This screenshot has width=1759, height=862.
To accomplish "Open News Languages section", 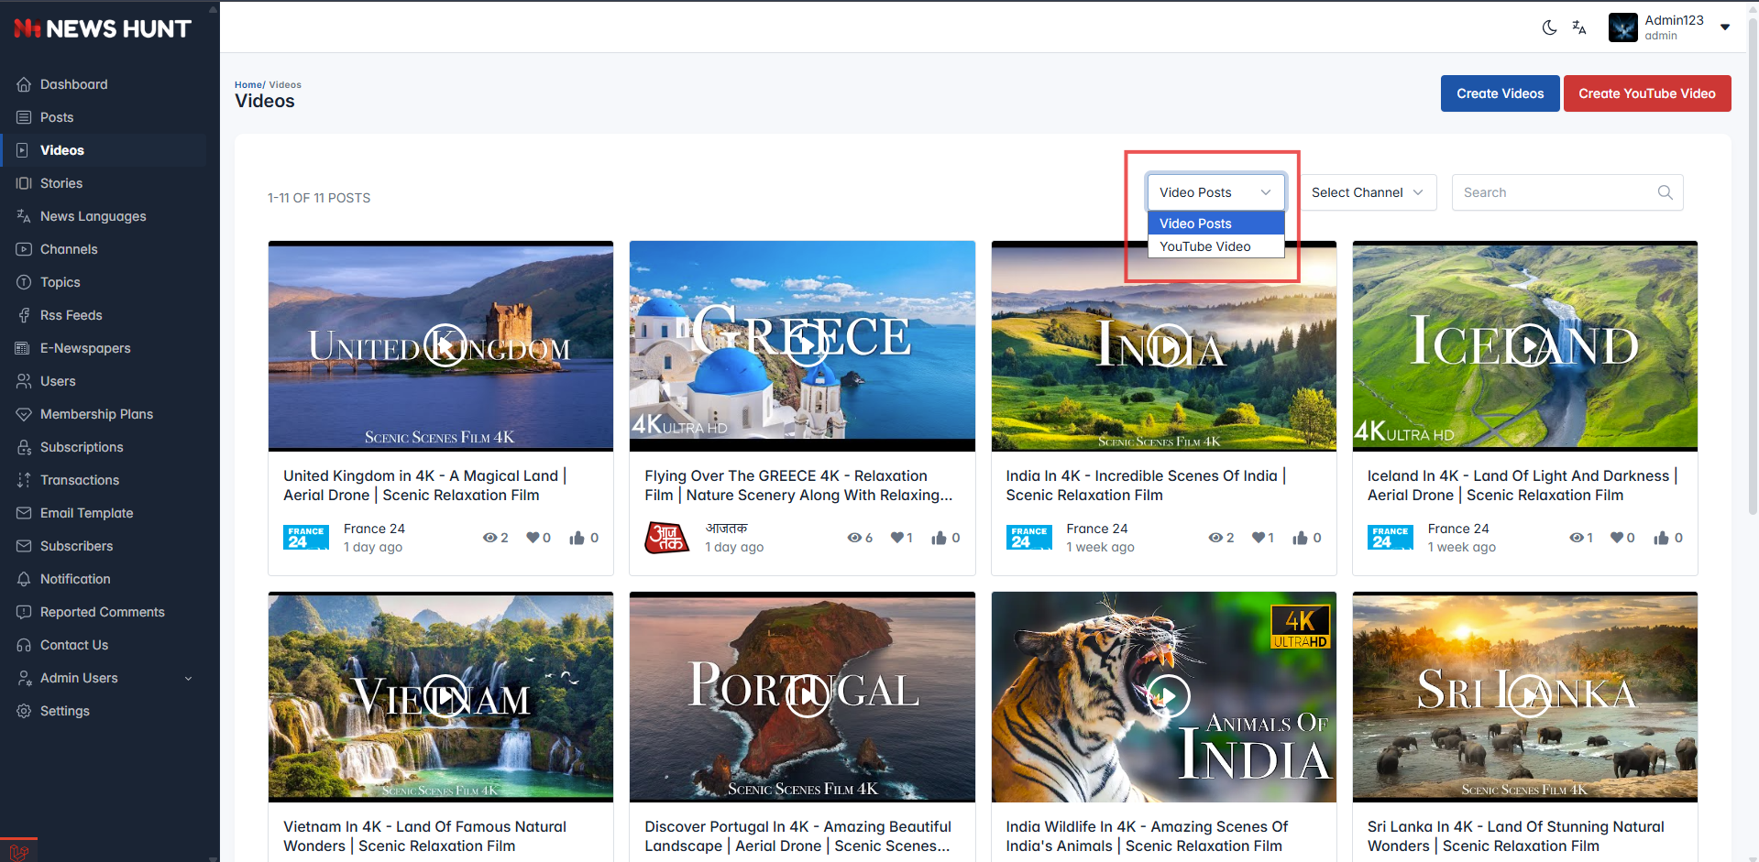I will click(93, 216).
